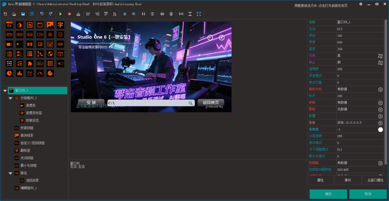Open the 图标 data editor icon

coord(380,109)
